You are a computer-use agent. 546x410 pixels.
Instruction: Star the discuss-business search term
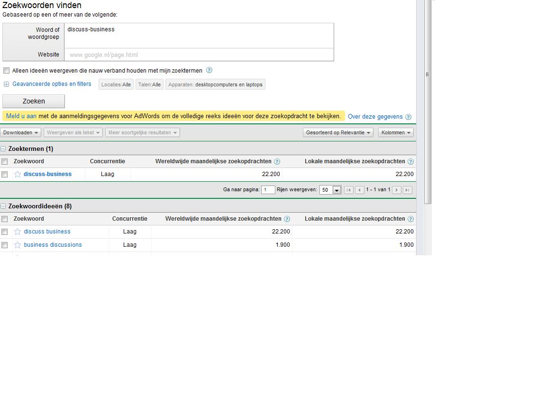[x=18, y=174]
